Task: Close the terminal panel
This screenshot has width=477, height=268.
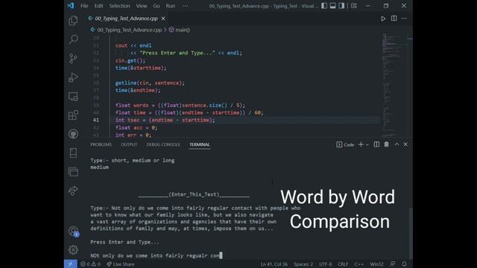Action: coord(405,144)
